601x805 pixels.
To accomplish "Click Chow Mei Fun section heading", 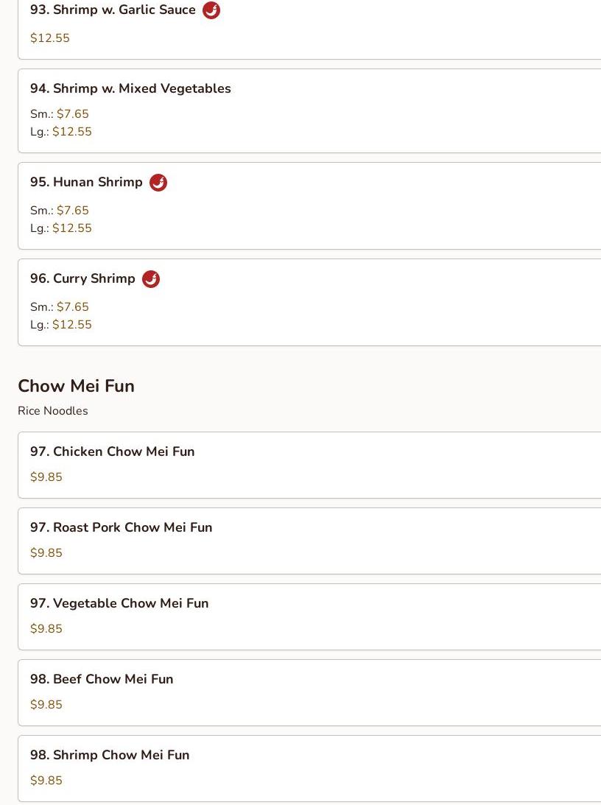I will pyautogui.click(x=76, y=386).
